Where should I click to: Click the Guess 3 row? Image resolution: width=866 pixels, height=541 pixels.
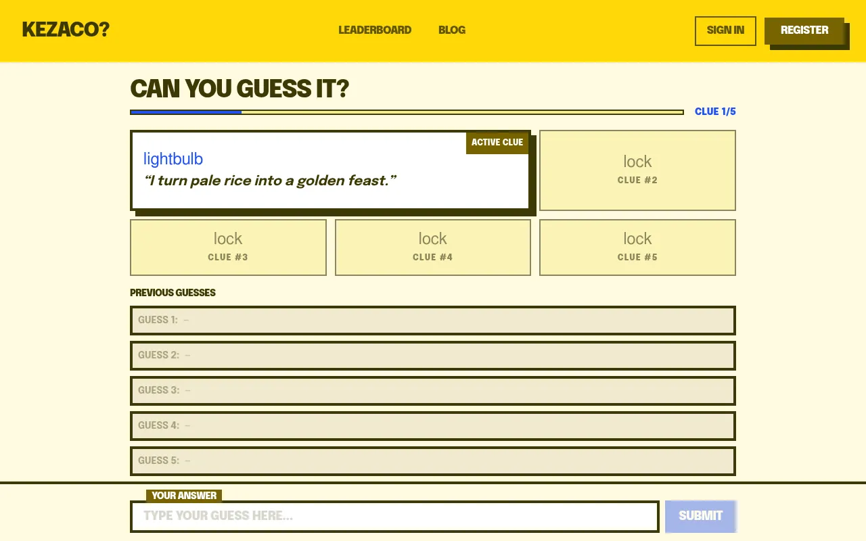point(433,391)
